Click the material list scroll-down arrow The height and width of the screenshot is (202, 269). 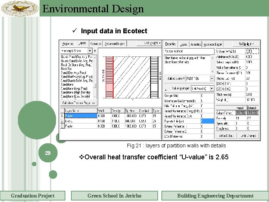[95, 97]
